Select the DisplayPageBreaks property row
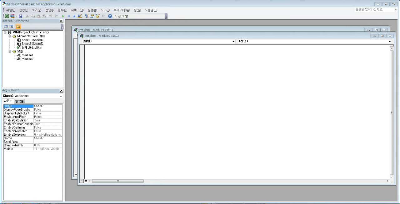The image size is (400, 204). tap(32, 110)
